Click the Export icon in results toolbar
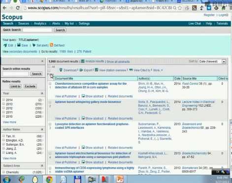This screenshot has width=232, height=183. coord(81,70)
